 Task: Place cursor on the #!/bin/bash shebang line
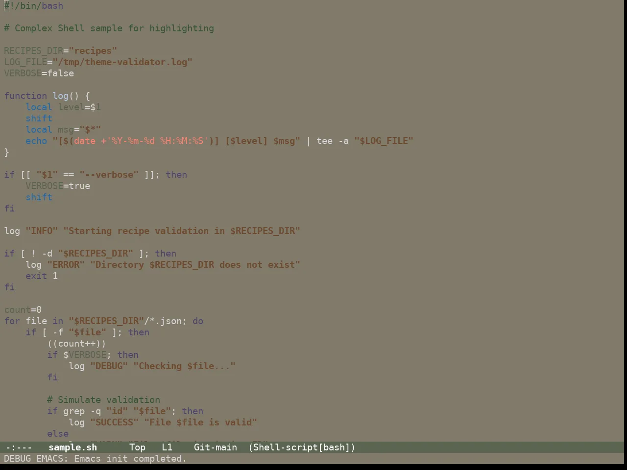[33, 6]
